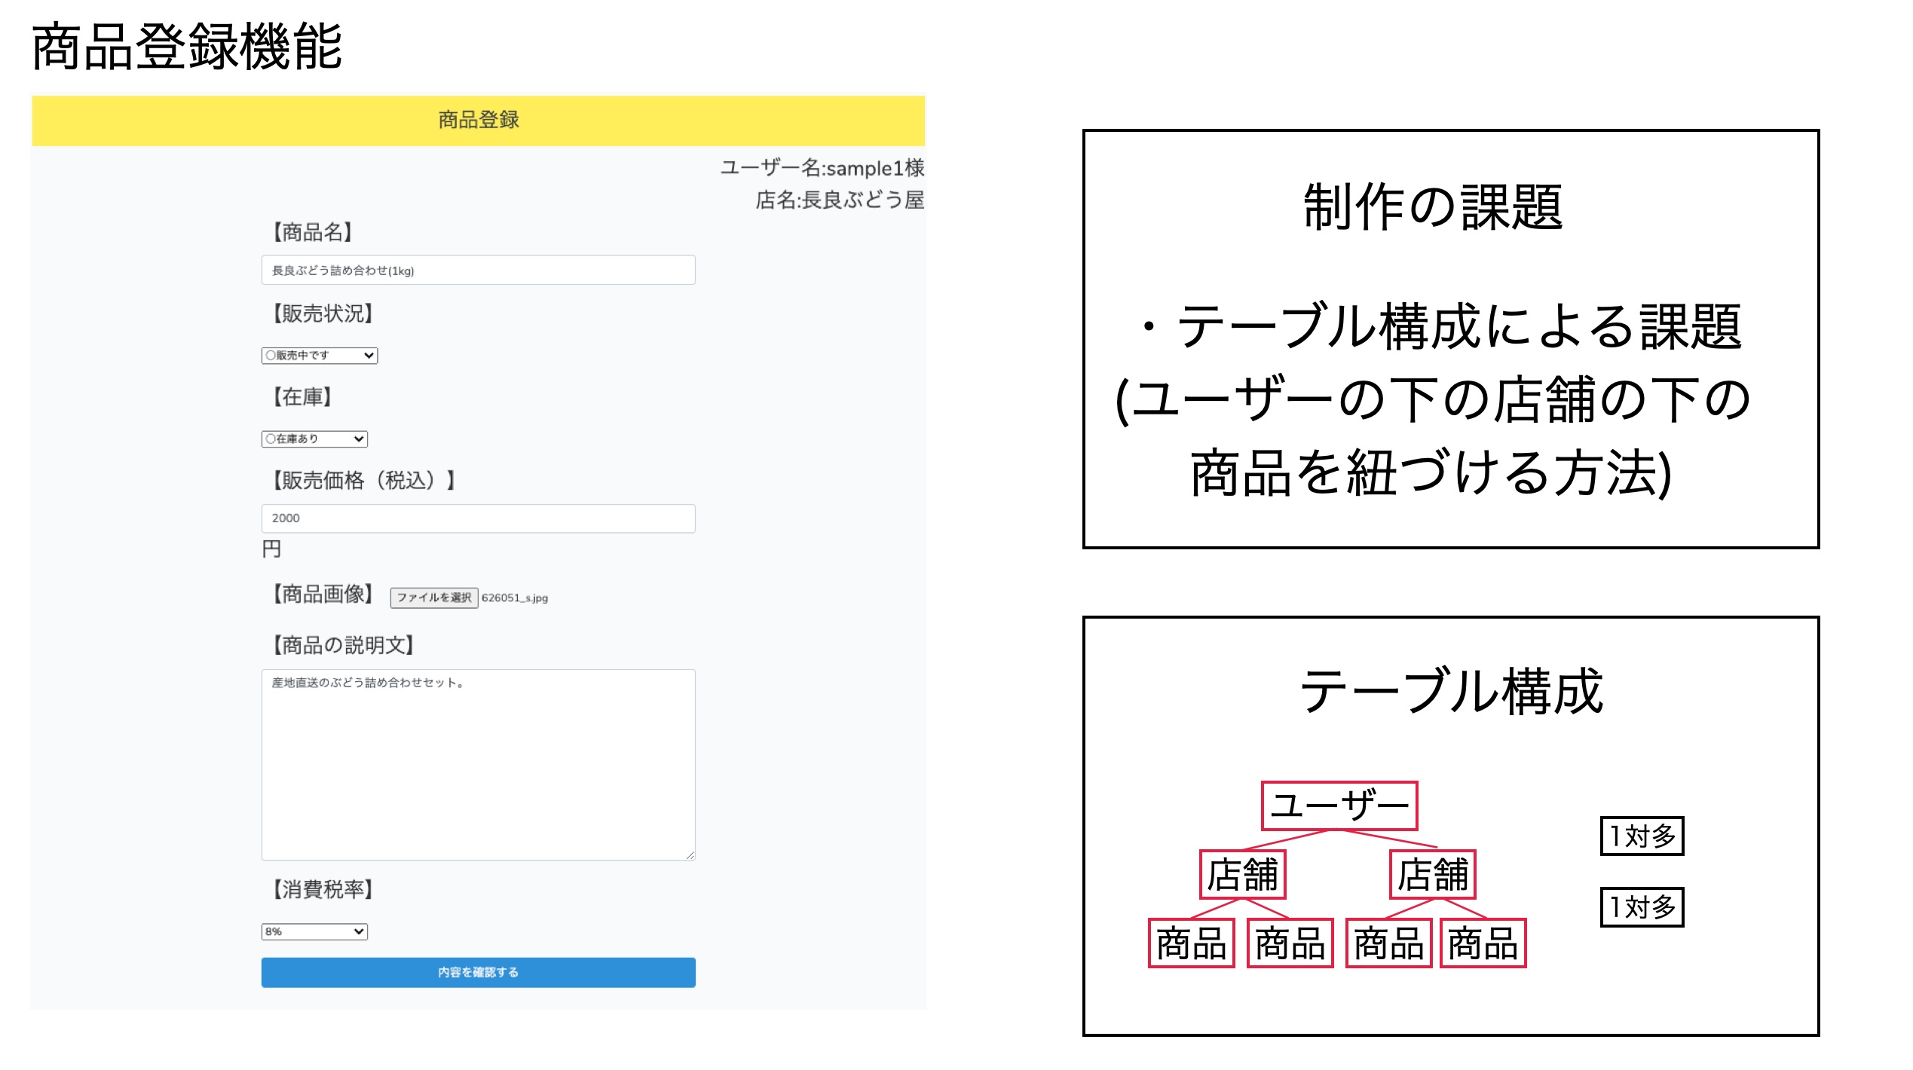Open the 販売状況 dropdown
This screenshot has height=1070, width=1913.
[x=319, y=355]
